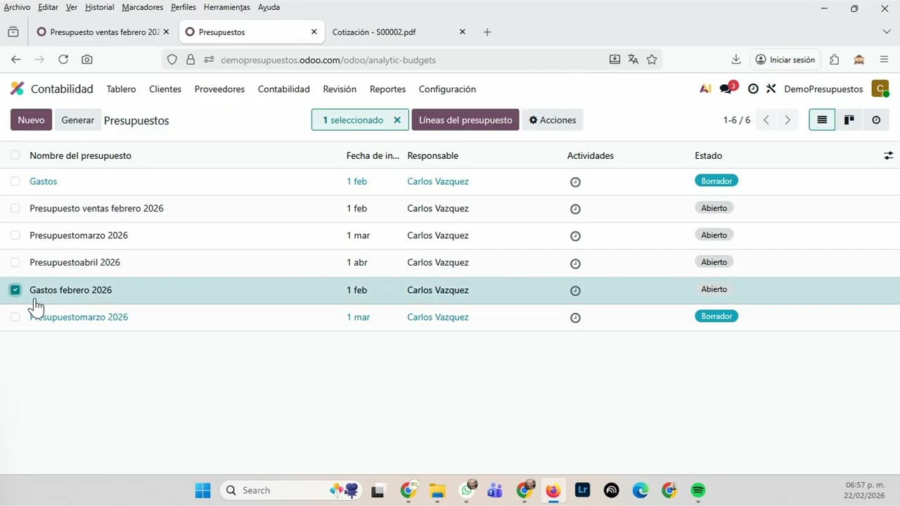Image resolution: width=900 pixels, height=506 pixels.
Task: Open Lightroom from the taskbar
Action: click(582, 490)
